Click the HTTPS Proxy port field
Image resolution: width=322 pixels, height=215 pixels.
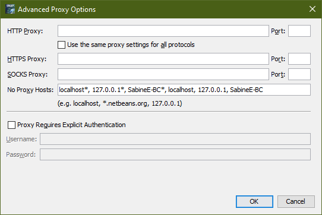299,59
